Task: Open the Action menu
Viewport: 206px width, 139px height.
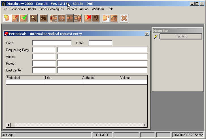Action: tap(84, 9)
